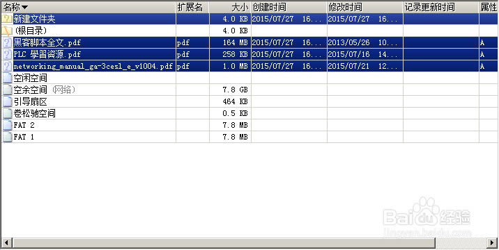
Task: Click the (根目录) folder icon
Action: click(7, 31)
